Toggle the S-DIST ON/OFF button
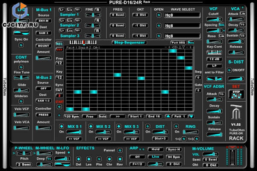Screen dimensions: 257x171 229,70
